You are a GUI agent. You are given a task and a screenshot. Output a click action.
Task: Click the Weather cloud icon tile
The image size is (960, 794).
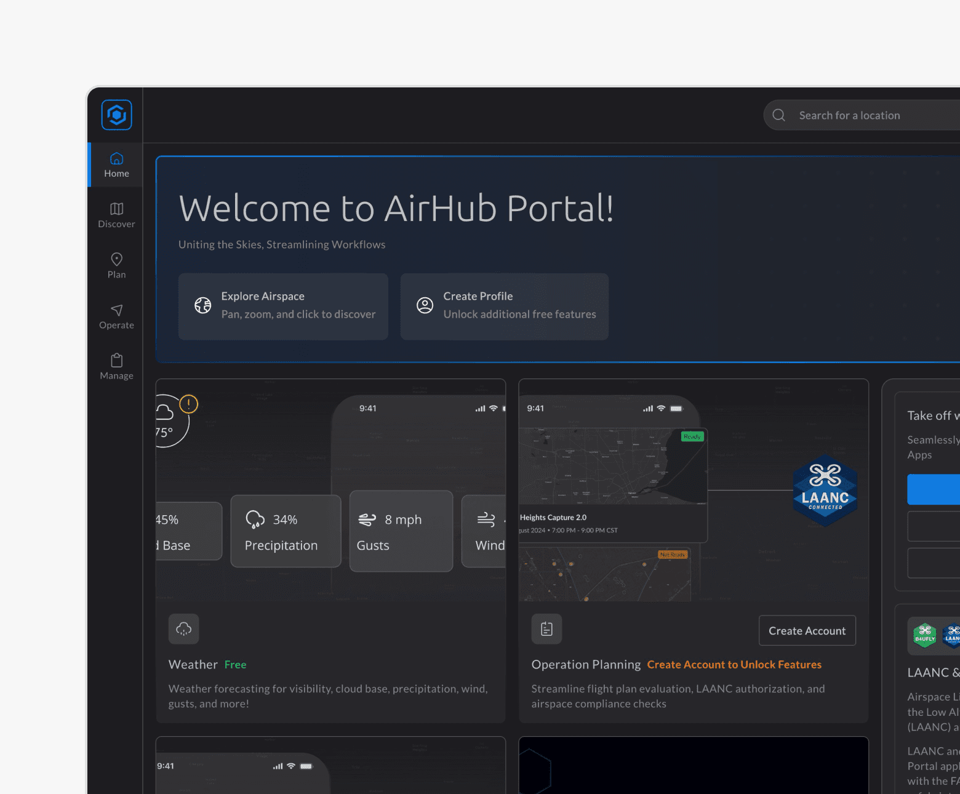tap(183, 629)
